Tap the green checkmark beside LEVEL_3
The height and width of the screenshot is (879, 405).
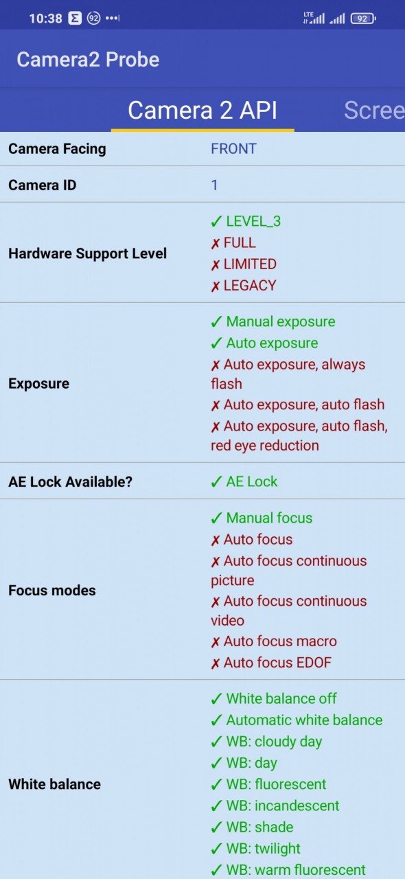(216, 222)
